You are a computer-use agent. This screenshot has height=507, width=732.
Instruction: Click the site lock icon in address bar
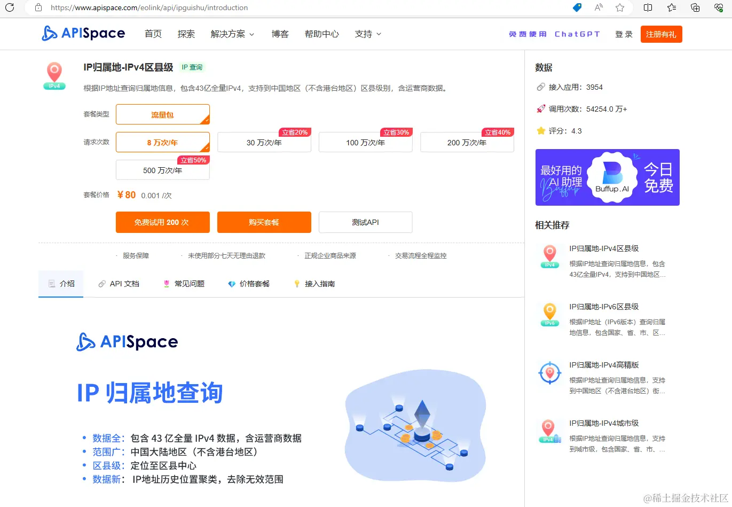[38, 7]
